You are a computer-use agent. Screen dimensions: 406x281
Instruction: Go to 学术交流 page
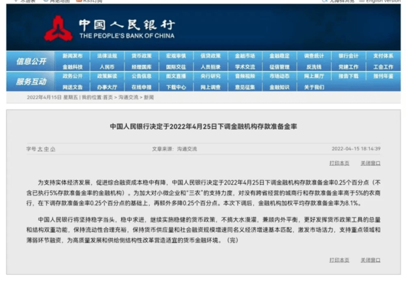click(245, 67)
